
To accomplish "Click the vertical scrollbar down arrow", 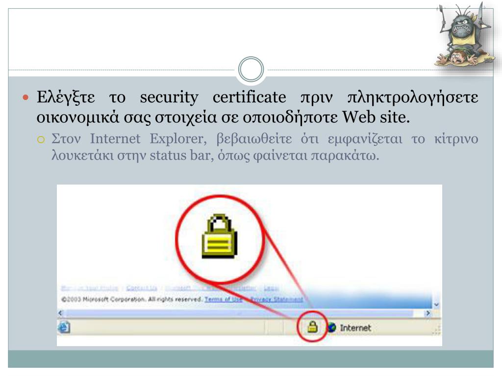I will point(436,305).
